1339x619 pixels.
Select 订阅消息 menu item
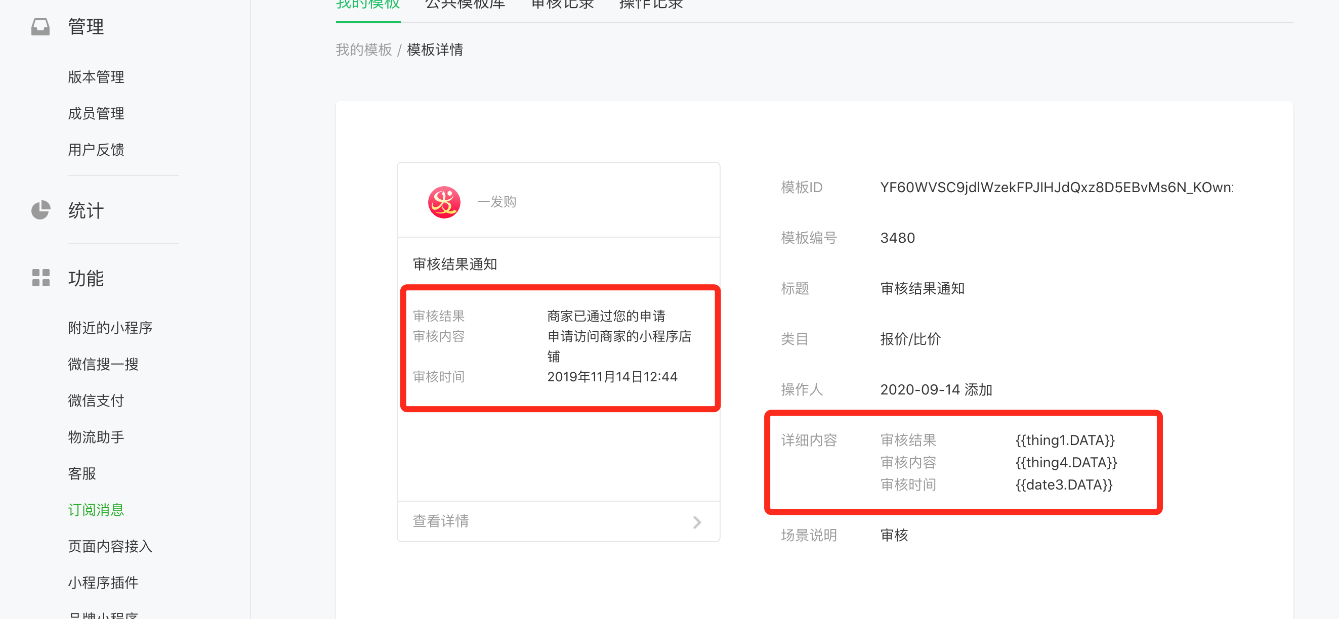[x=96, y=509]
